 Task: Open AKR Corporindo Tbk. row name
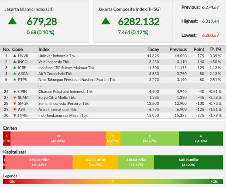click(55, 74)
